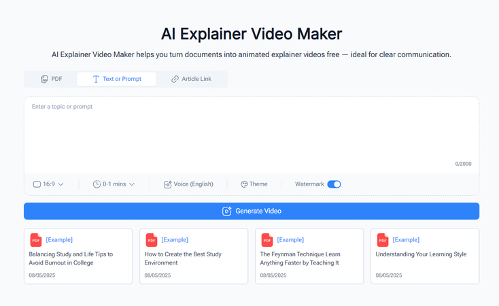Focus the 'Enter a topic or prompt' field

pos(252,135)
